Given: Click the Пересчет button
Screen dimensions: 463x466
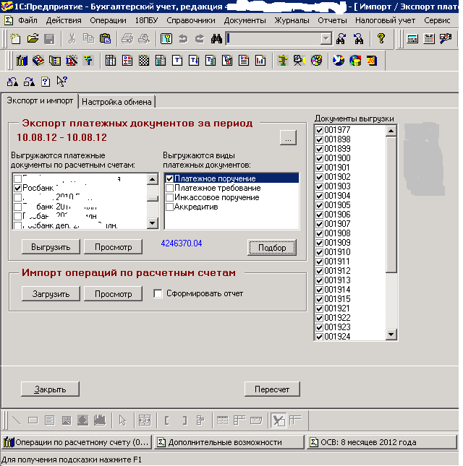Looking at the screenshot, I should point(272,389).
